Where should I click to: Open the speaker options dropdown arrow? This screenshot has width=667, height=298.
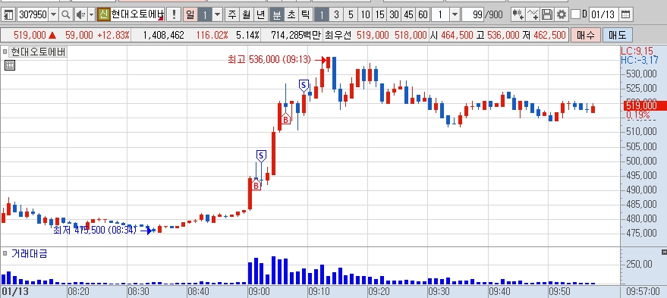tap(91, 15)
